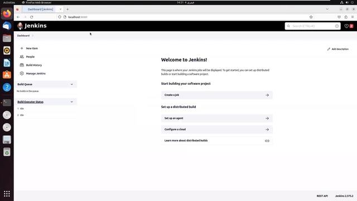The height and width of the screenshot is (201, 357).
Task: Open Trash from the dock
Action: [x=7, y=152]
